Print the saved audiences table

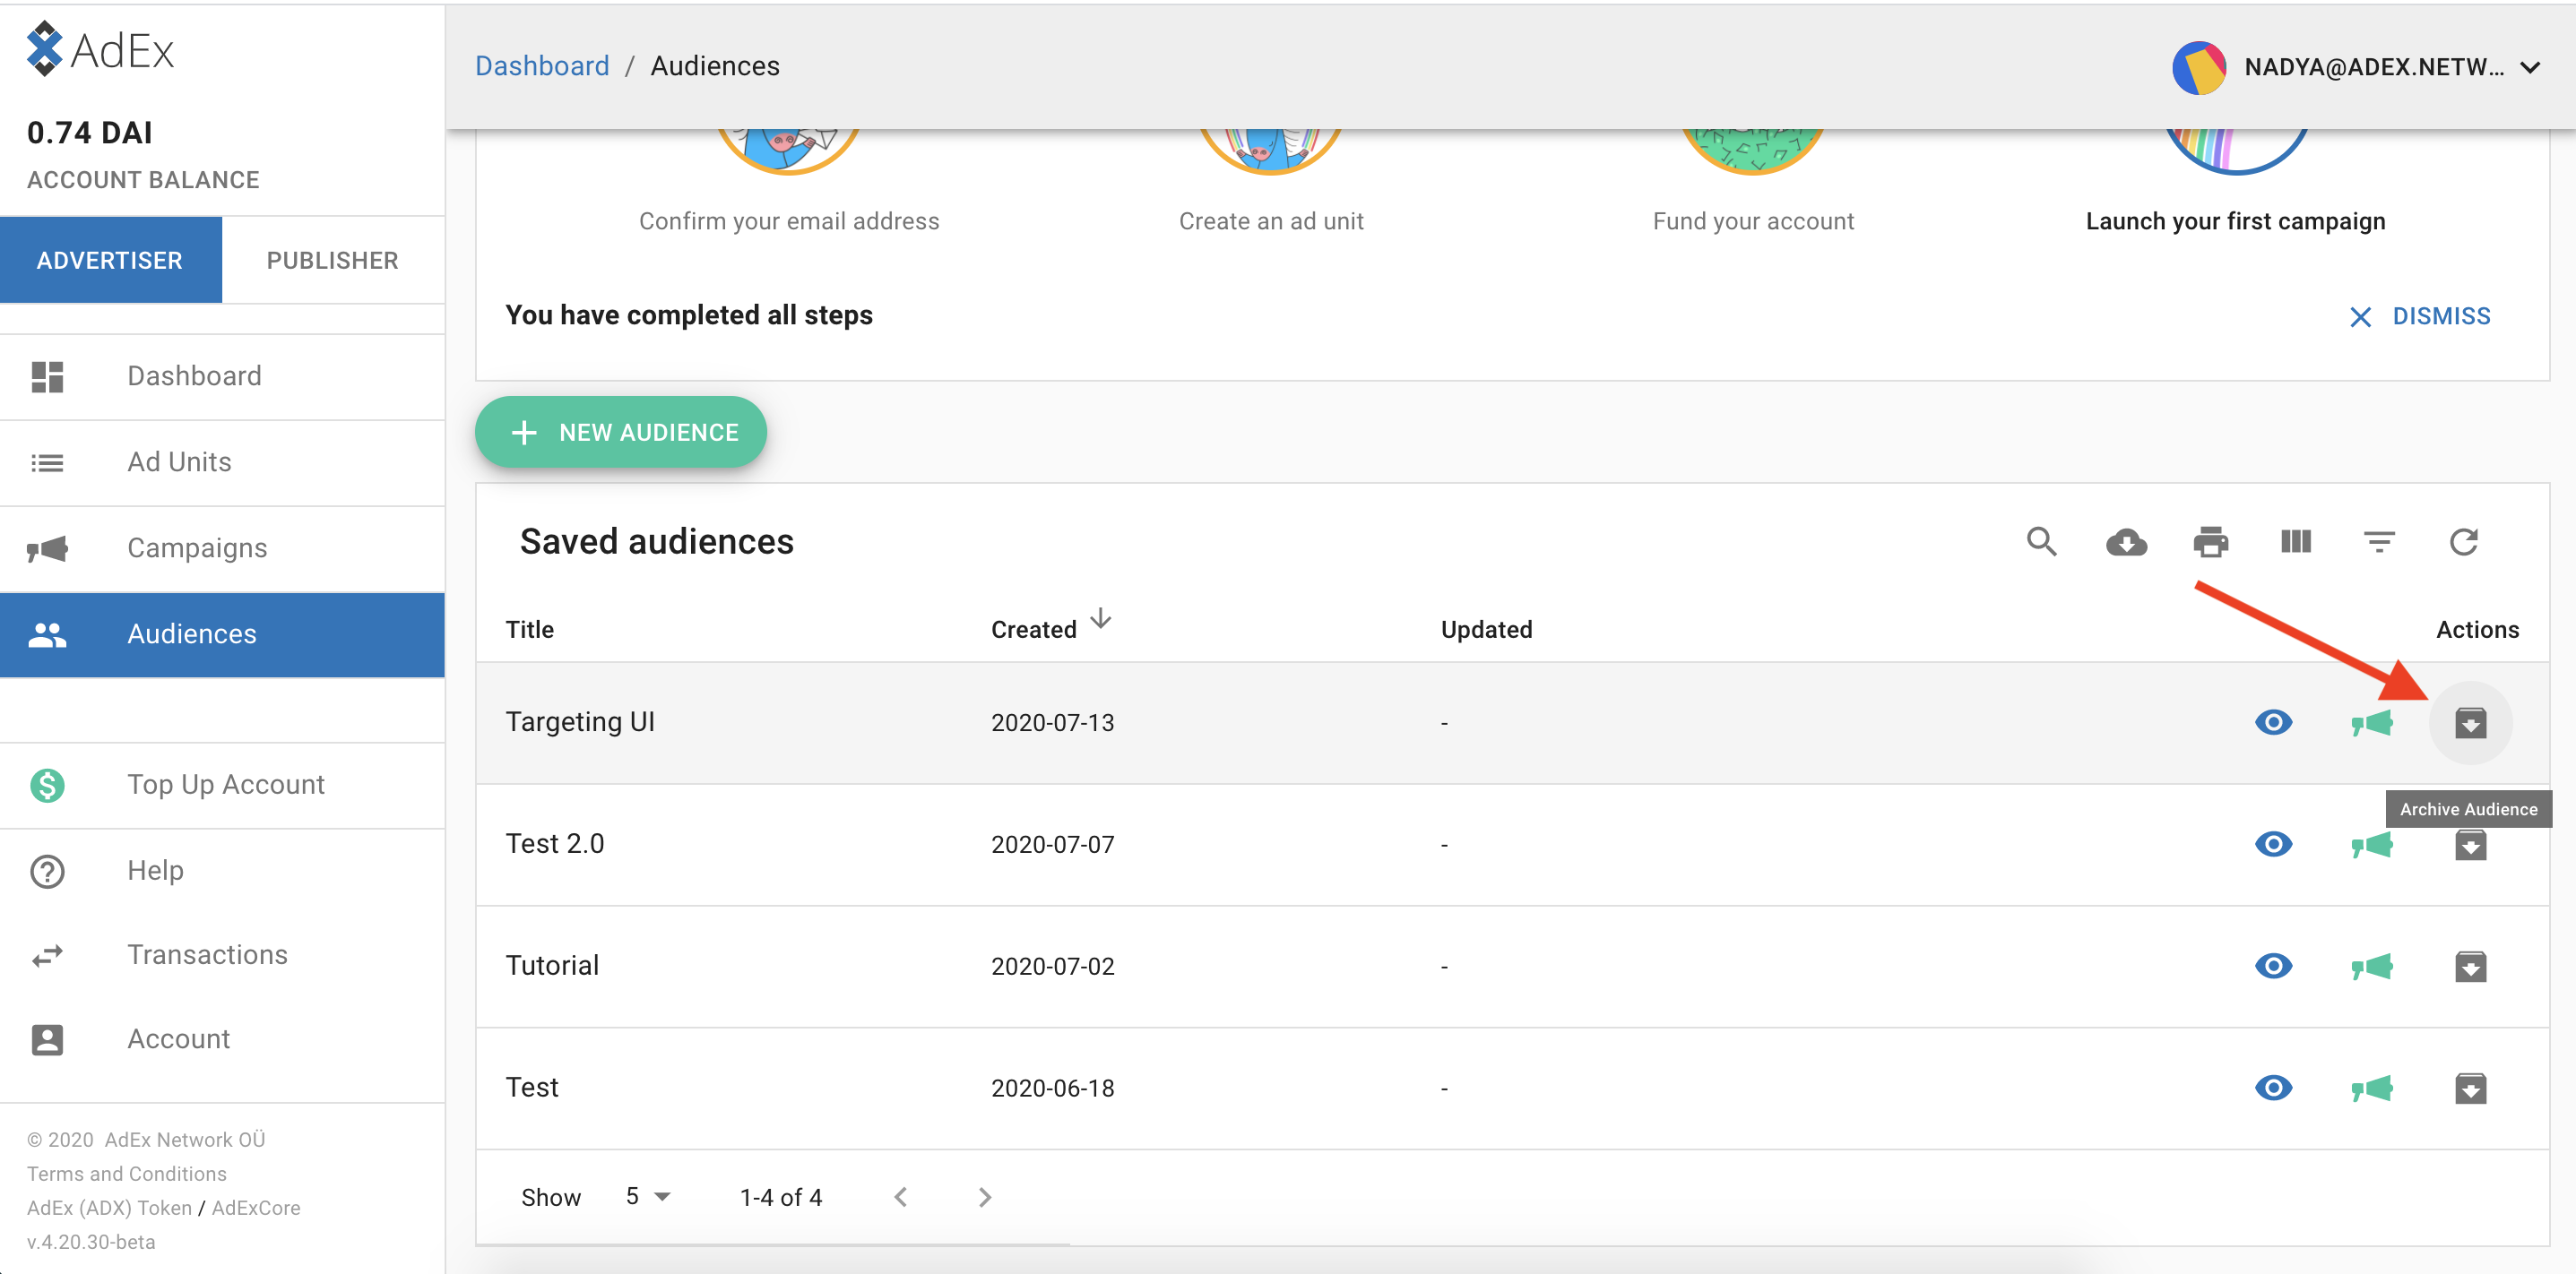tap(2210, 541)
